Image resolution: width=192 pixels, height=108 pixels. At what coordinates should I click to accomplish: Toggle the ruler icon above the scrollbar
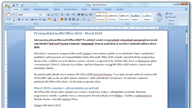186,28
